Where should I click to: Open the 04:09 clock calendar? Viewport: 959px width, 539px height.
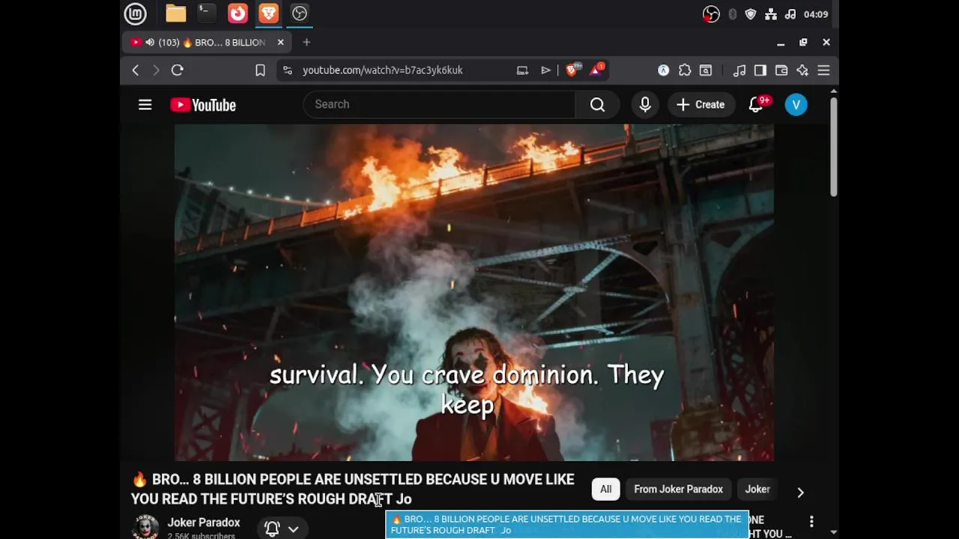pos(816,14)
